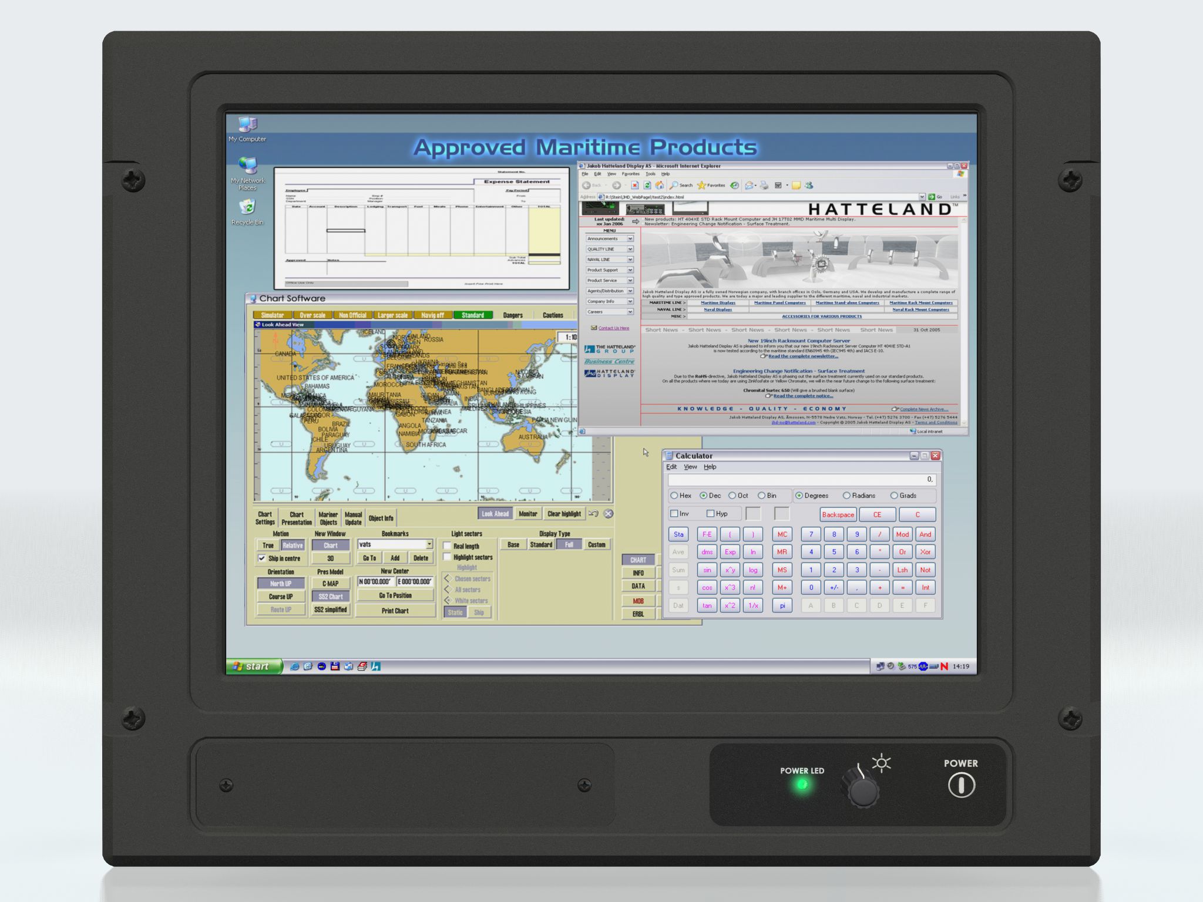Viewport: 1203px width, 902px height.
Task: Click the Print icon in browser toolbar
Action: tap(764, 186)
